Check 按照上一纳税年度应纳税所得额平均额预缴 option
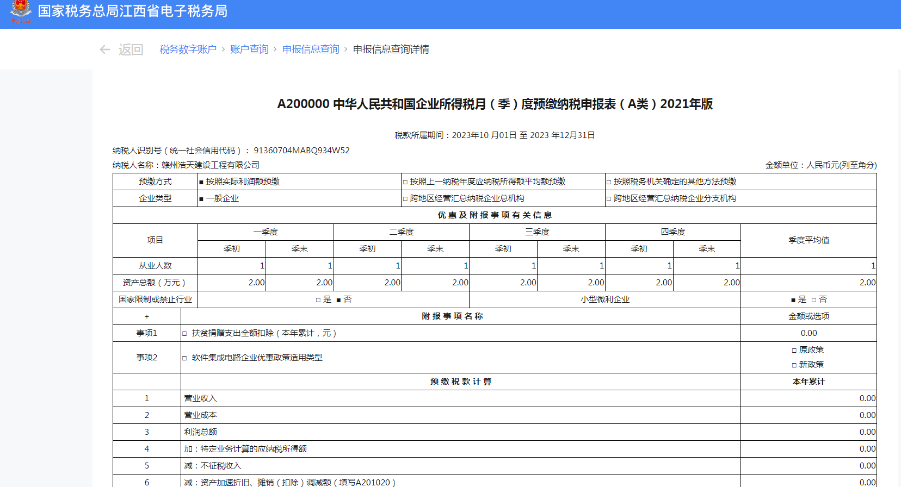The image size is (901, 487). tap(405, 182)
